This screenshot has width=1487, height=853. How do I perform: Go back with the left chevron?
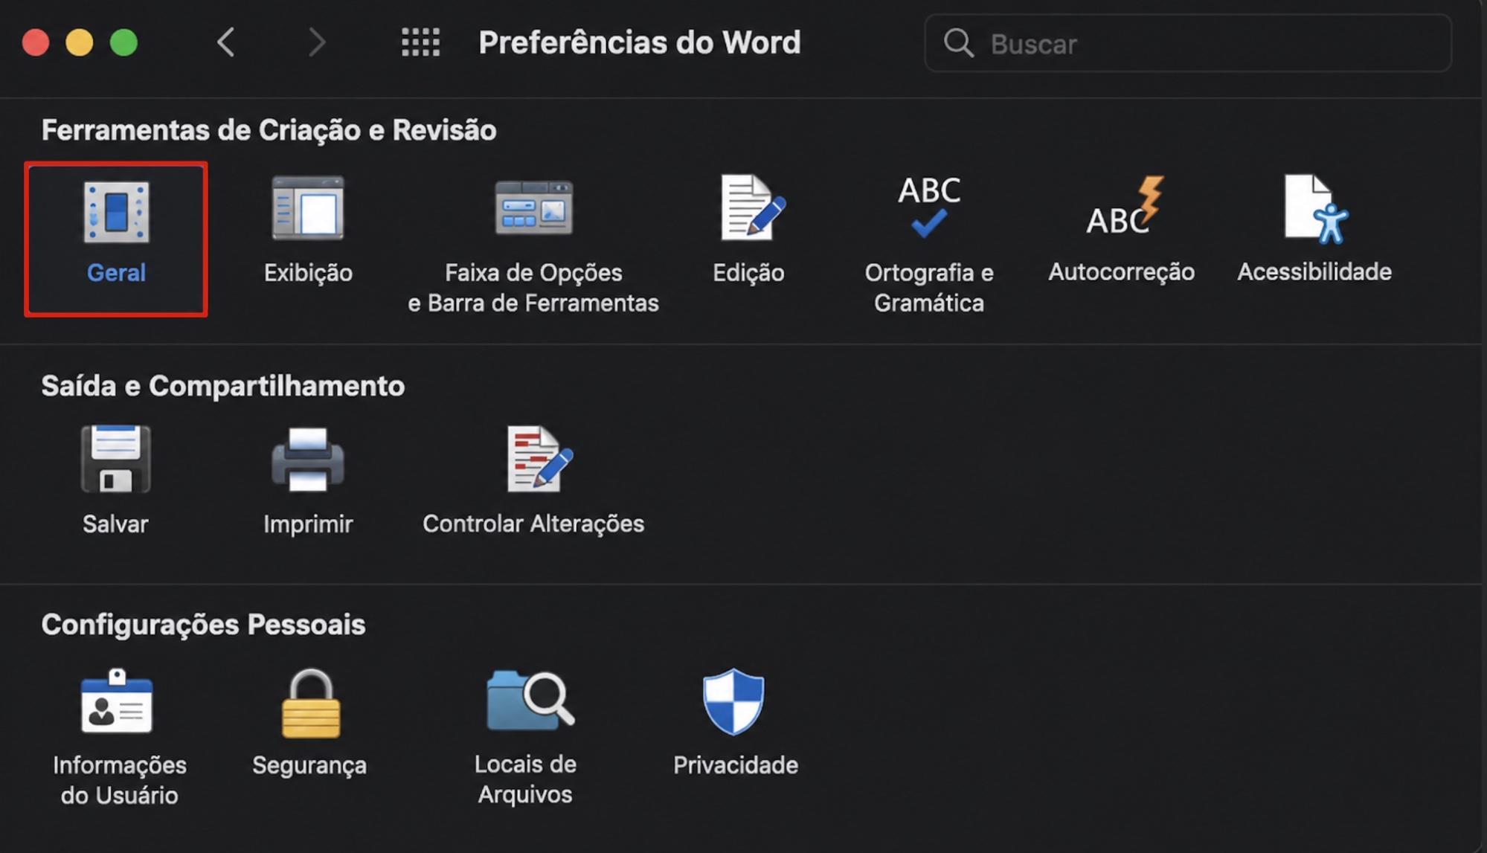(226, 42)
